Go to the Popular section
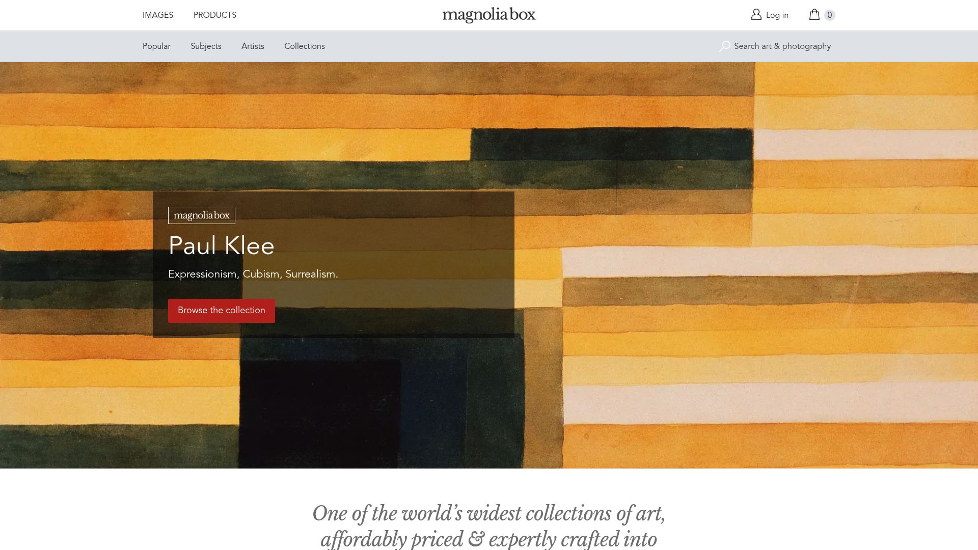 coord(156,46)
